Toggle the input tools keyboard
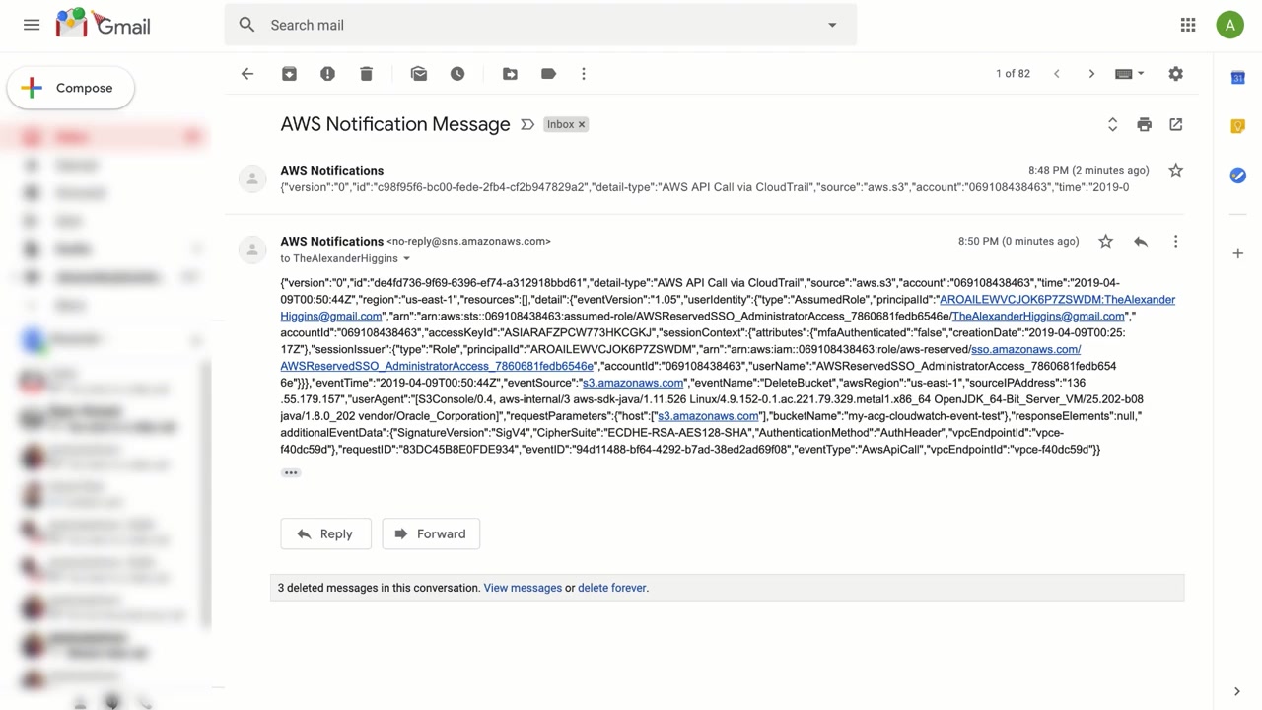The image size is (1262, 710). [1123, 74]
